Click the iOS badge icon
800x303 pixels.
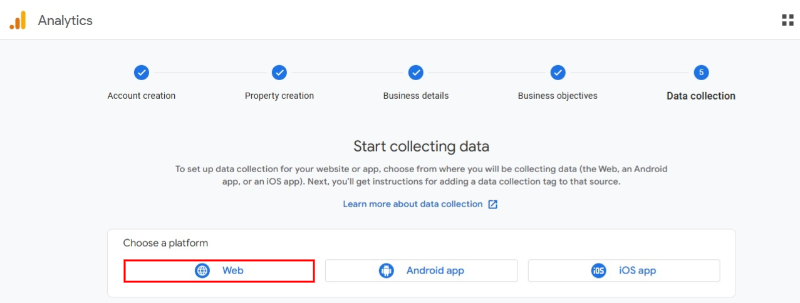coord(599,271)
